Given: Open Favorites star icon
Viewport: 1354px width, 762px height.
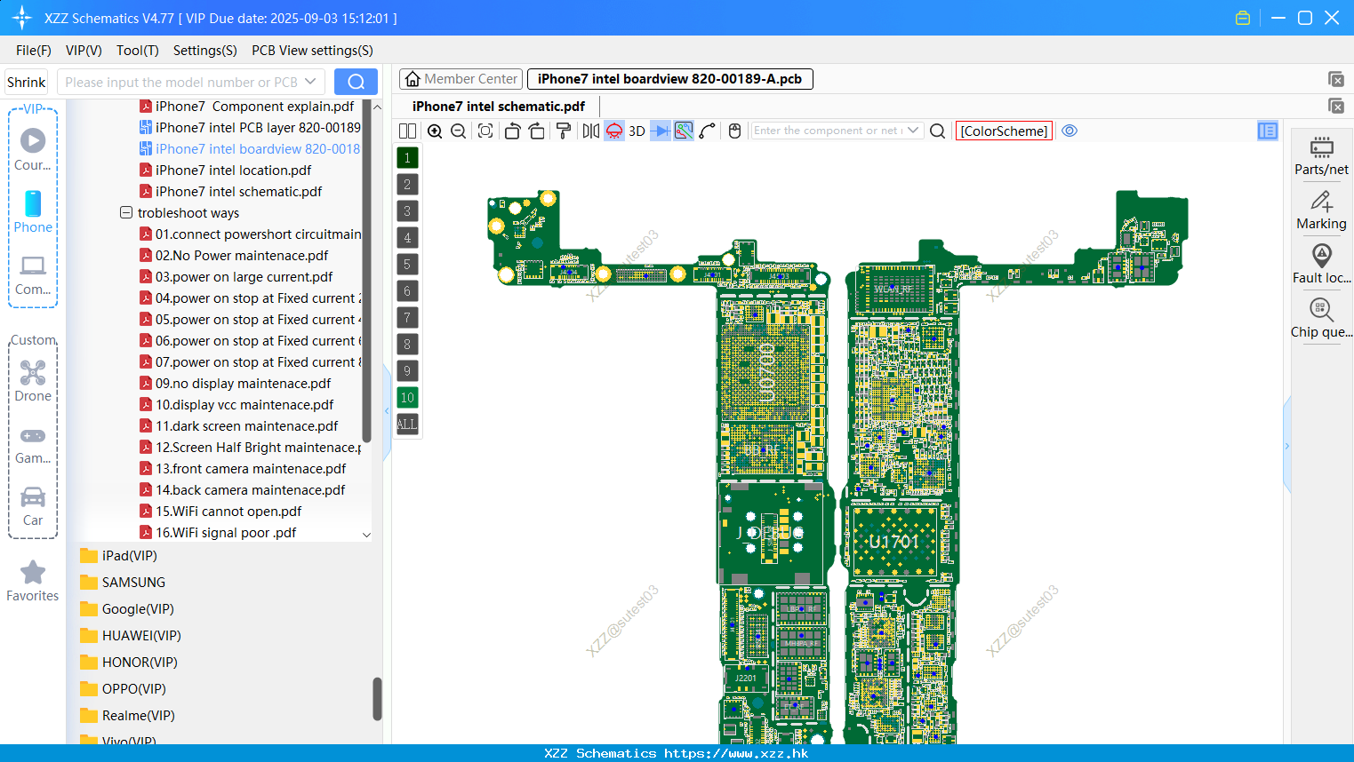Looking at the screenshot, I should pyautogui.click(x=33, y=581).
